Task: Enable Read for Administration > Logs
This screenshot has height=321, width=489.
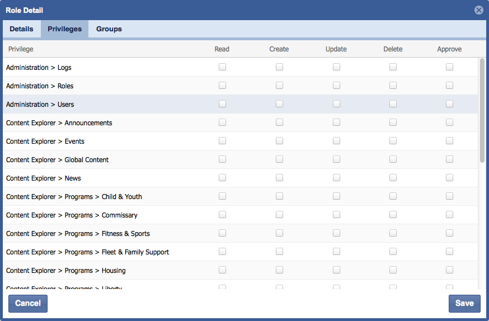Action: [222, 67]
